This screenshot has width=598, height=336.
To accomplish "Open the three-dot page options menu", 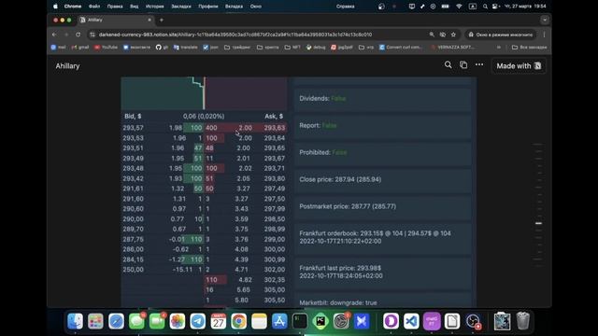I will [x=479, y=65].
